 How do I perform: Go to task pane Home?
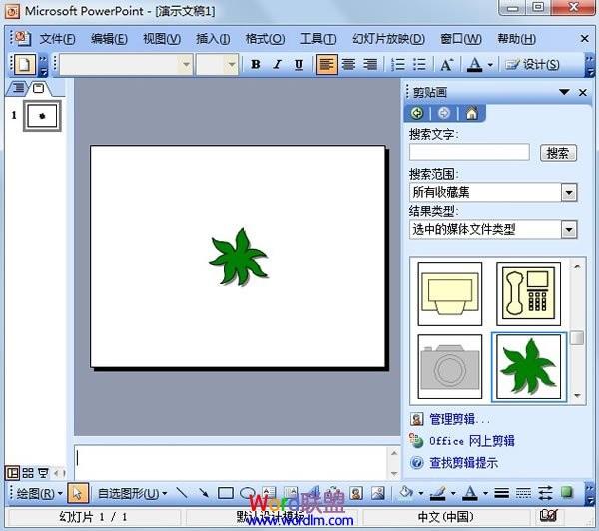472,113
